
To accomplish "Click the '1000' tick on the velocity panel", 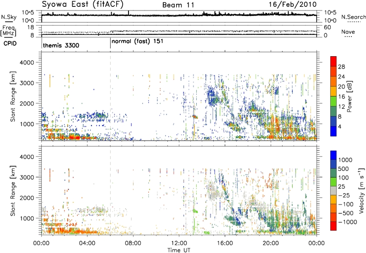I will pyautogui.click(x=27, y=218).
